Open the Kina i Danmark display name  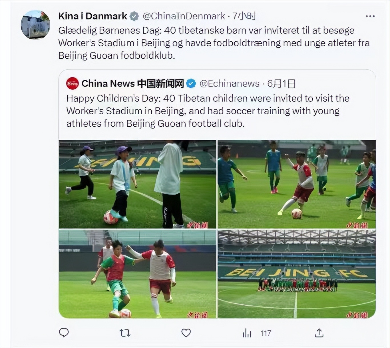point(93,16)
